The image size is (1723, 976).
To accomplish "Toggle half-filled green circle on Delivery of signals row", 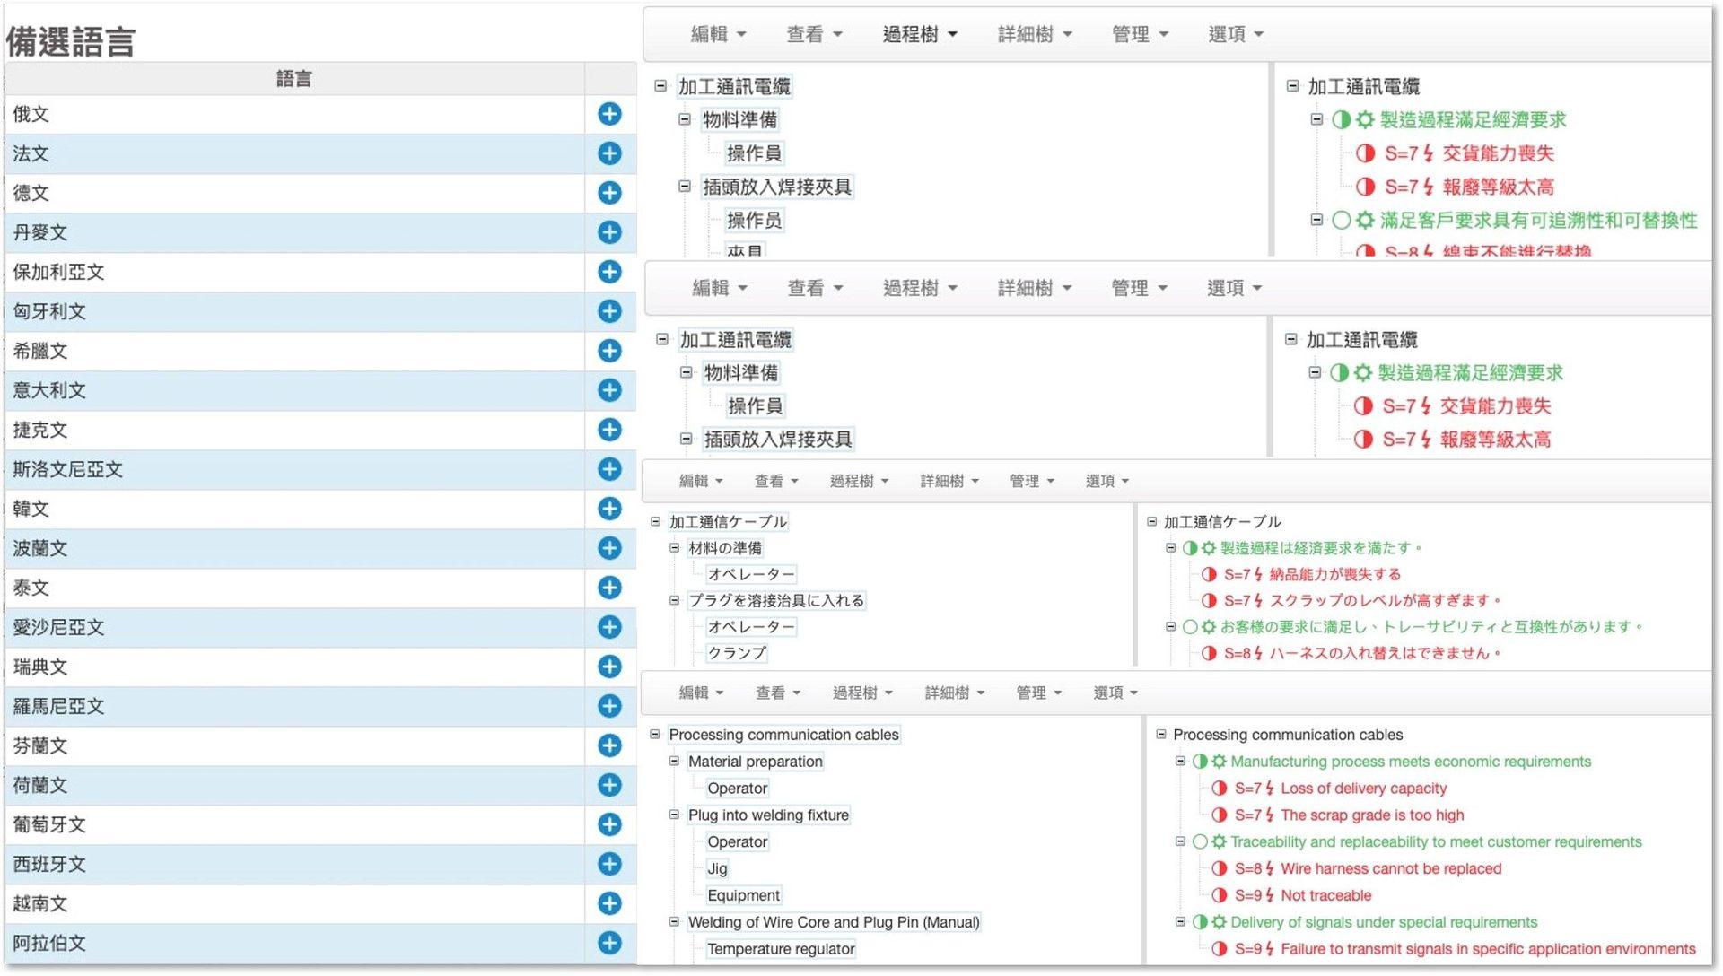I will (1200, 922).
